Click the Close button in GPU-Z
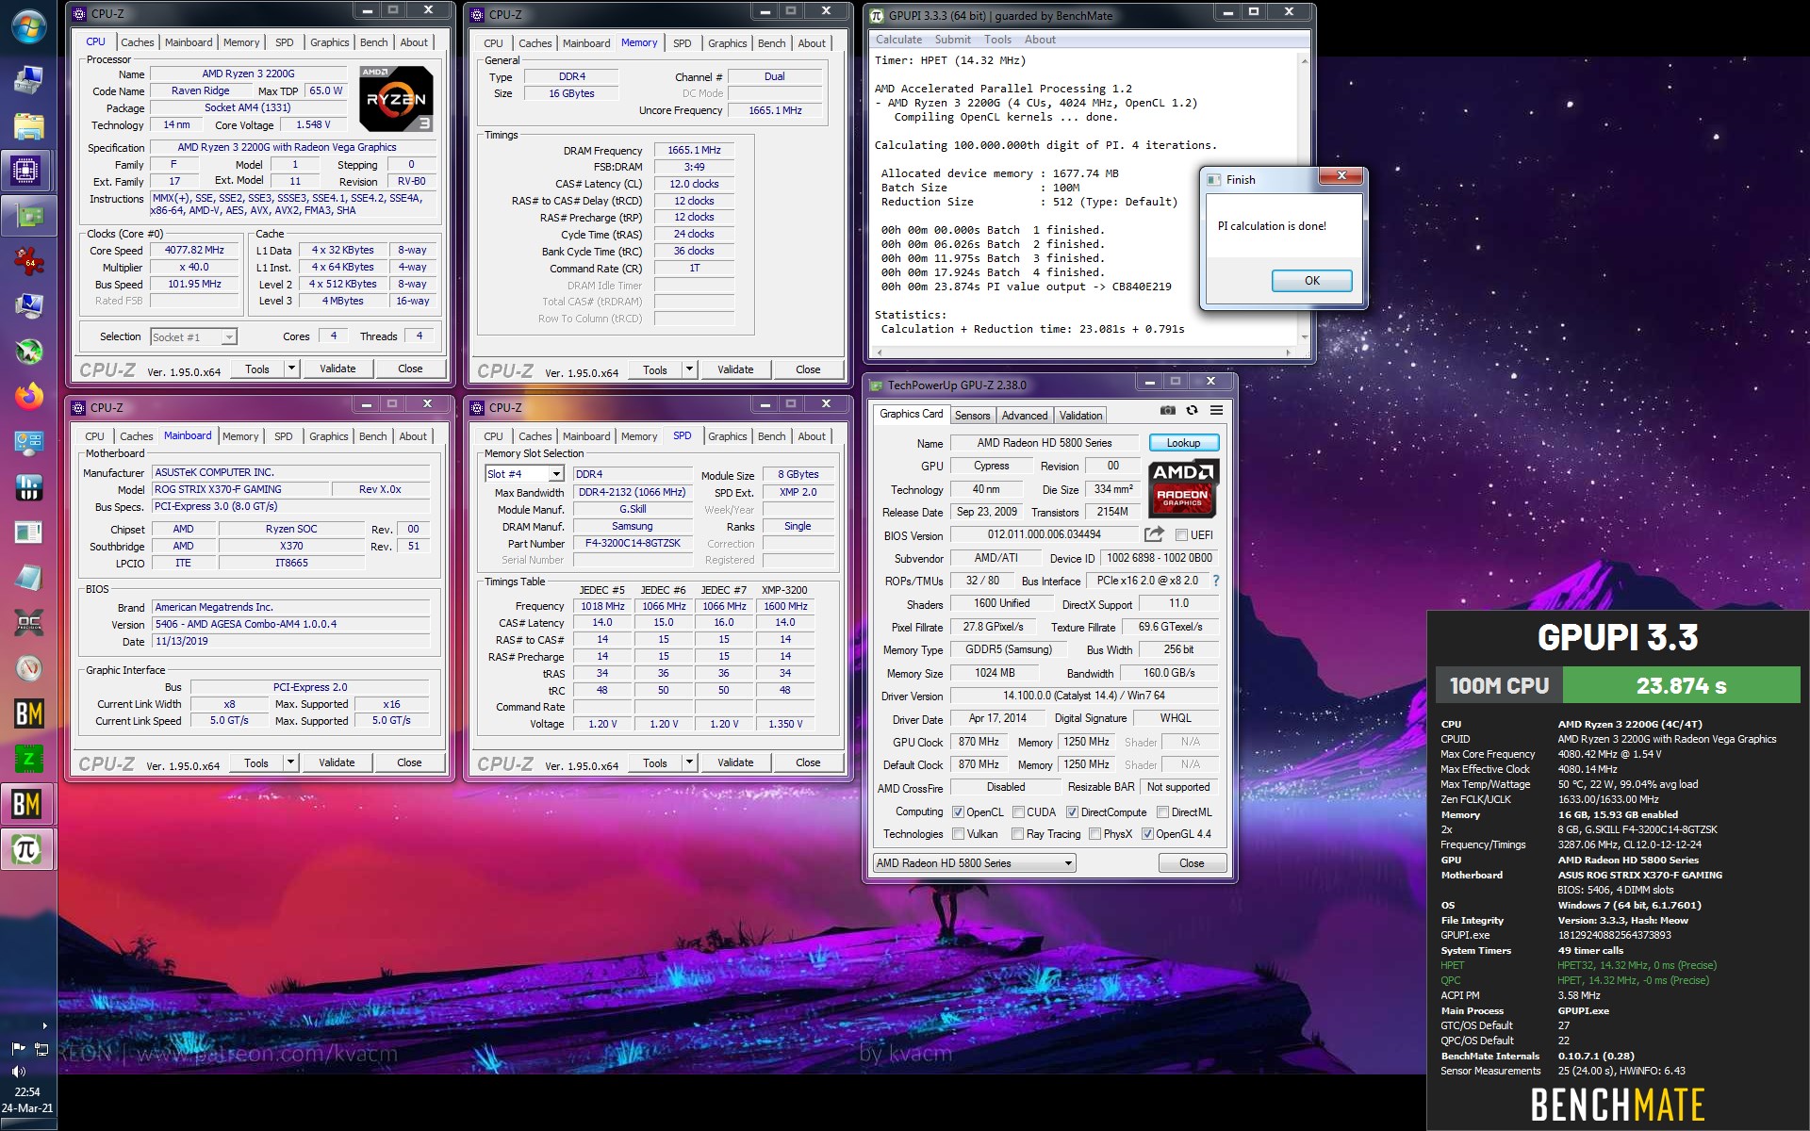The height and width of the screenshot is (1131, 1810). (1192, 862)
